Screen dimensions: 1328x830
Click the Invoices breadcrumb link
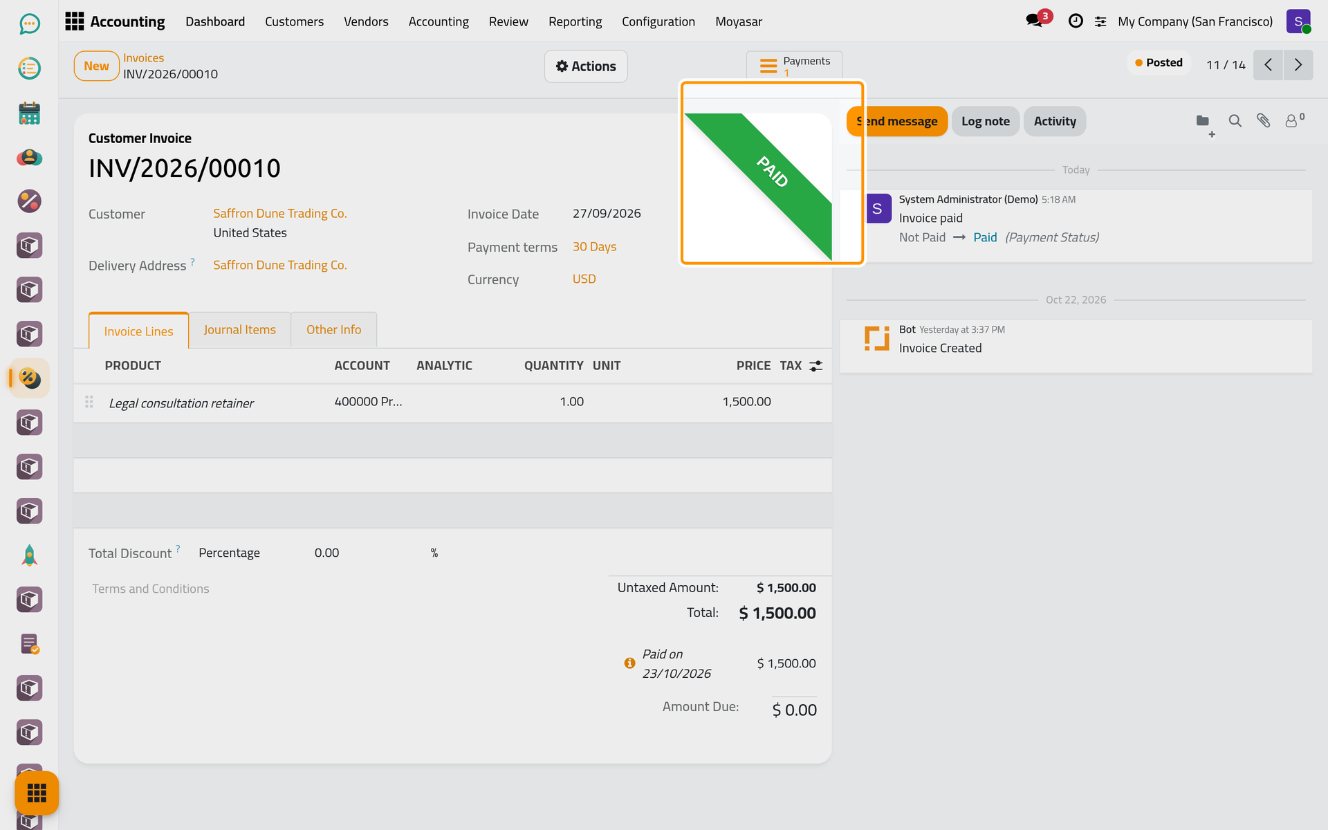tap(143, 58)
